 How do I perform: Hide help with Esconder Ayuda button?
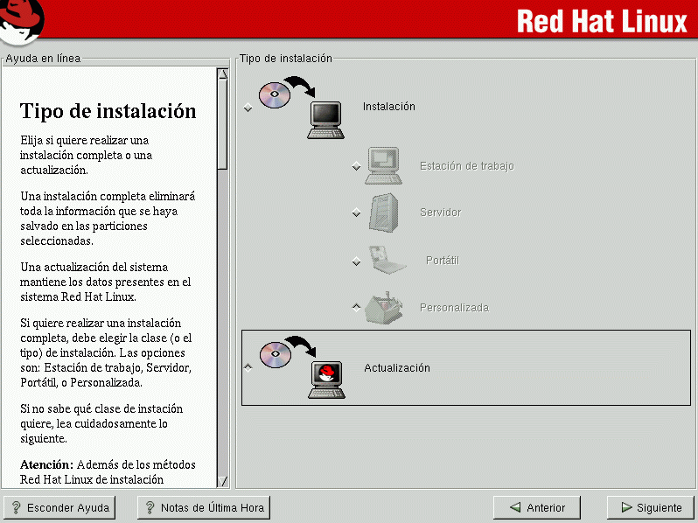click(59, 507)
